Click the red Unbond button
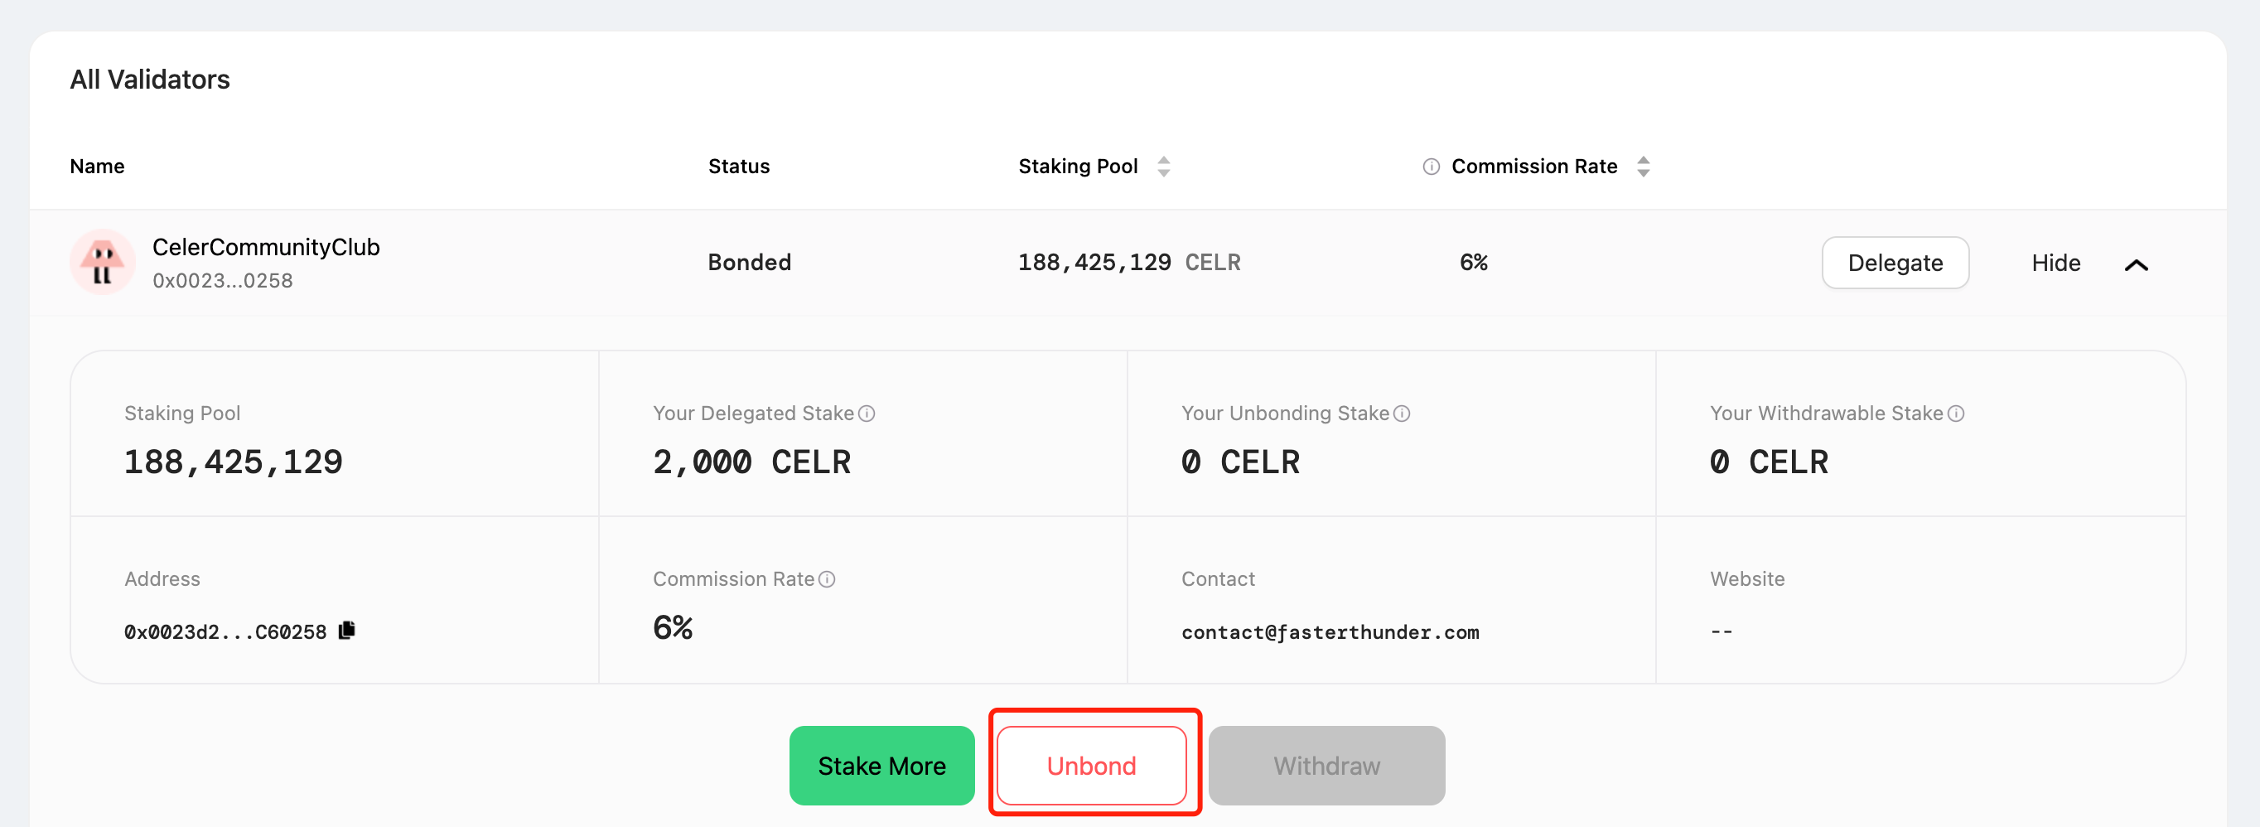 [x=1091, y=765]
